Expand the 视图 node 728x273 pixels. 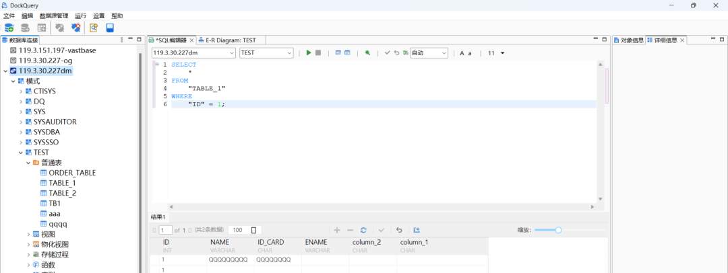click(29, 234)
